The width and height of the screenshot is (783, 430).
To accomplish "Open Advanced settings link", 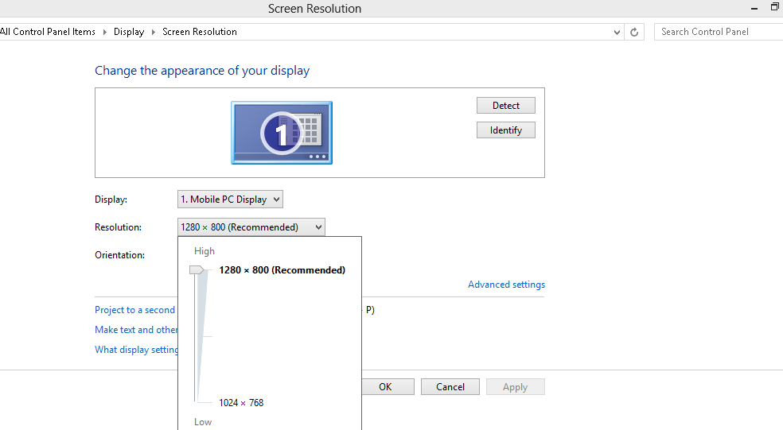I will [506, 285].
